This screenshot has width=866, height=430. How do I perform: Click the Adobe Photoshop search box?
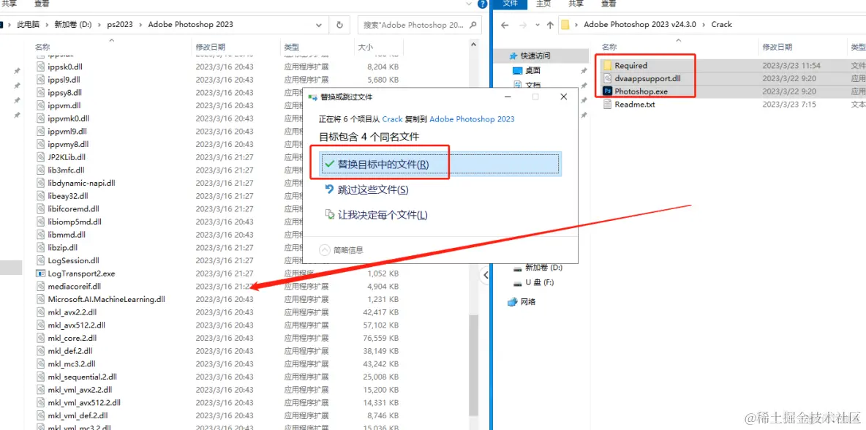coord(417,24)
